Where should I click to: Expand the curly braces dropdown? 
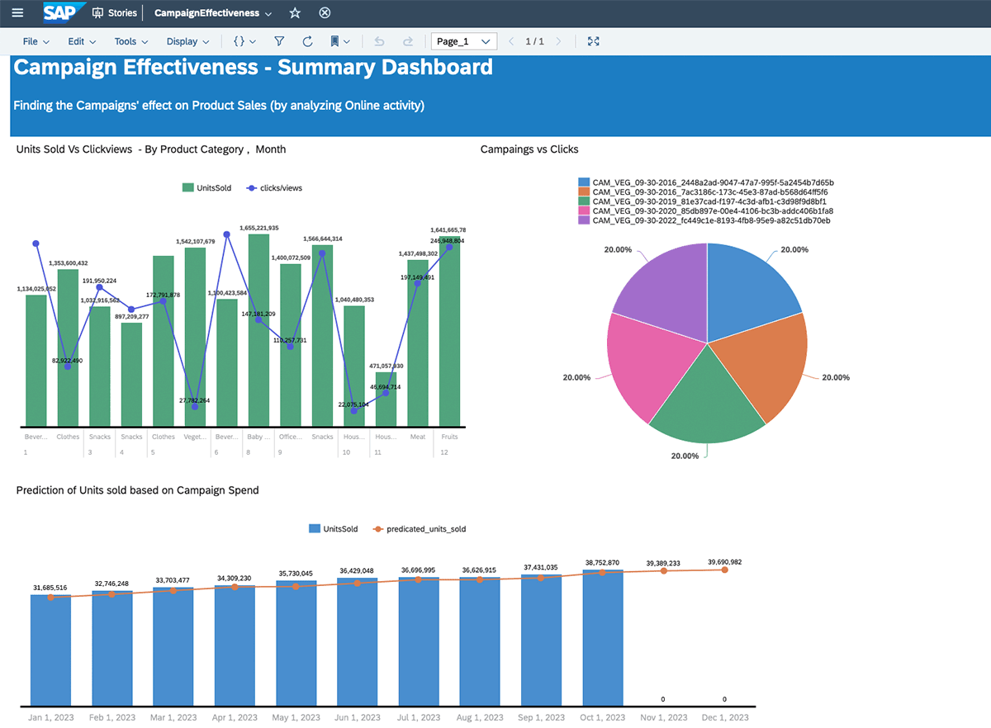point(244,41)
